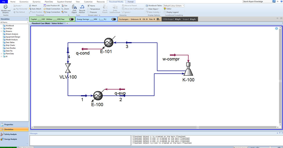Viewport: 283px width, 148px height.
Task: Open the conditional formatting Editor
Action: pyautogui.click(x=168, y=9)
